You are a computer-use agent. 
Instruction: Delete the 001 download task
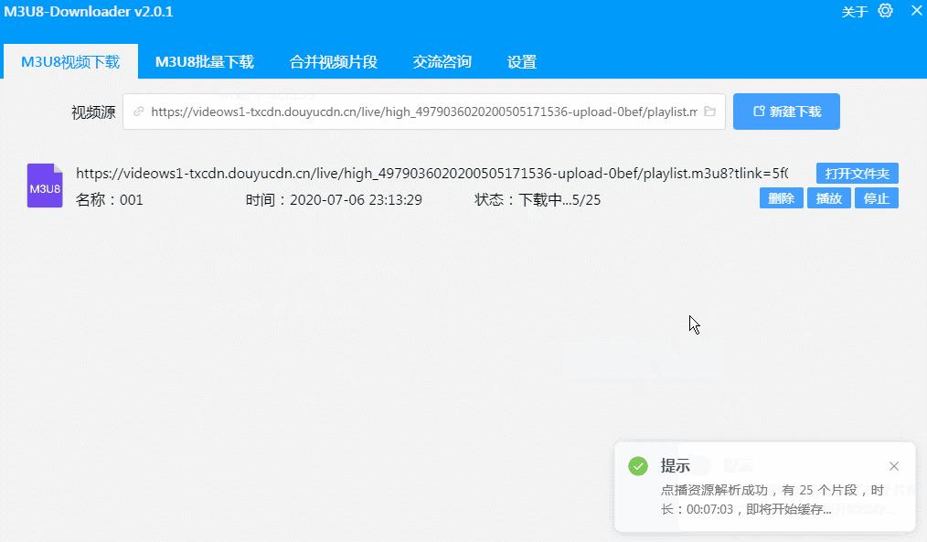click(x=781, y=198)
